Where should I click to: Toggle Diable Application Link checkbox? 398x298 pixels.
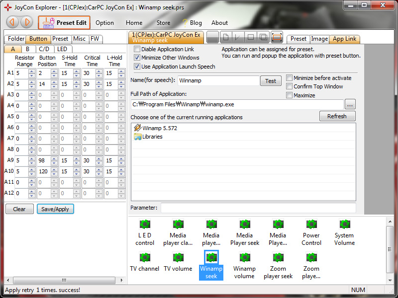[x=137, y=49]
